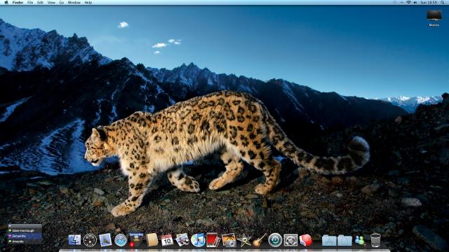The width and height of the screenshot is (449, 252).
Task: Open Finder from the dock
Action: click(x=74, y=239)
